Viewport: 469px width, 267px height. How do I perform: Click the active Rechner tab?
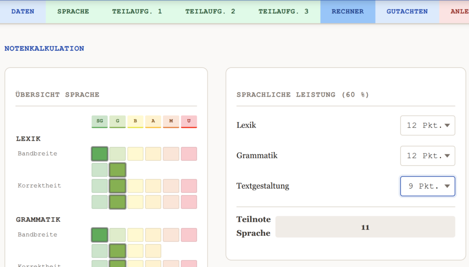click(x=348, y=11)
